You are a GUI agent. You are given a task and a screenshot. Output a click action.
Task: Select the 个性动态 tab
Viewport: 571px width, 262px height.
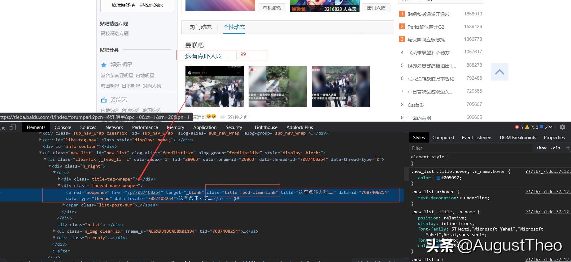click(234, 27)
